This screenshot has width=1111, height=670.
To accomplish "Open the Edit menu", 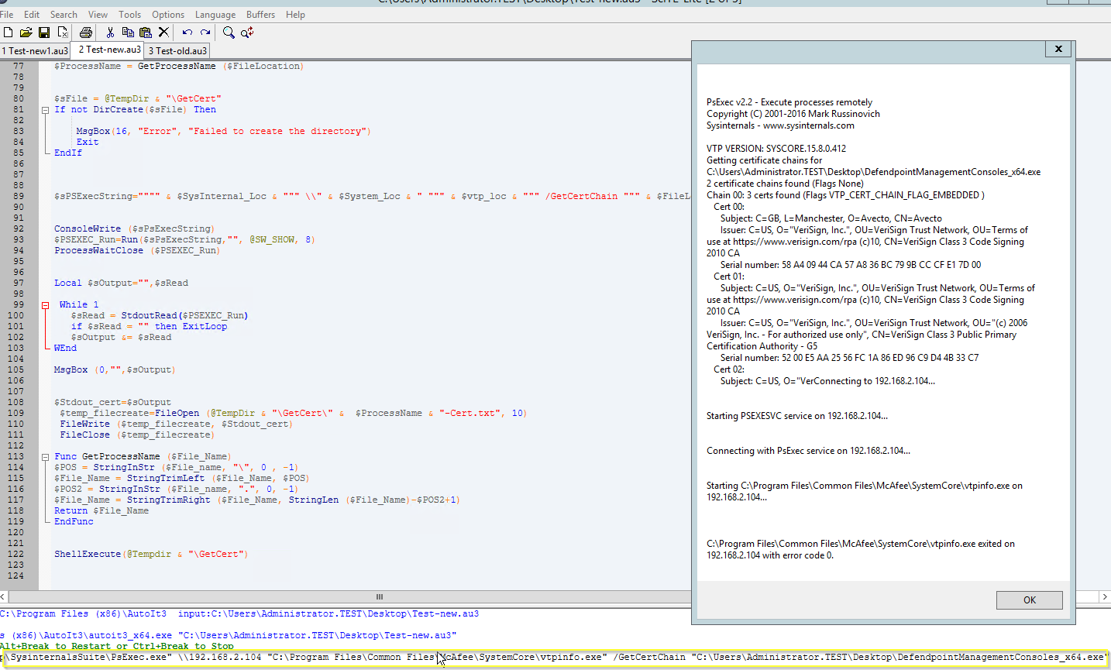I will (32, 15).
